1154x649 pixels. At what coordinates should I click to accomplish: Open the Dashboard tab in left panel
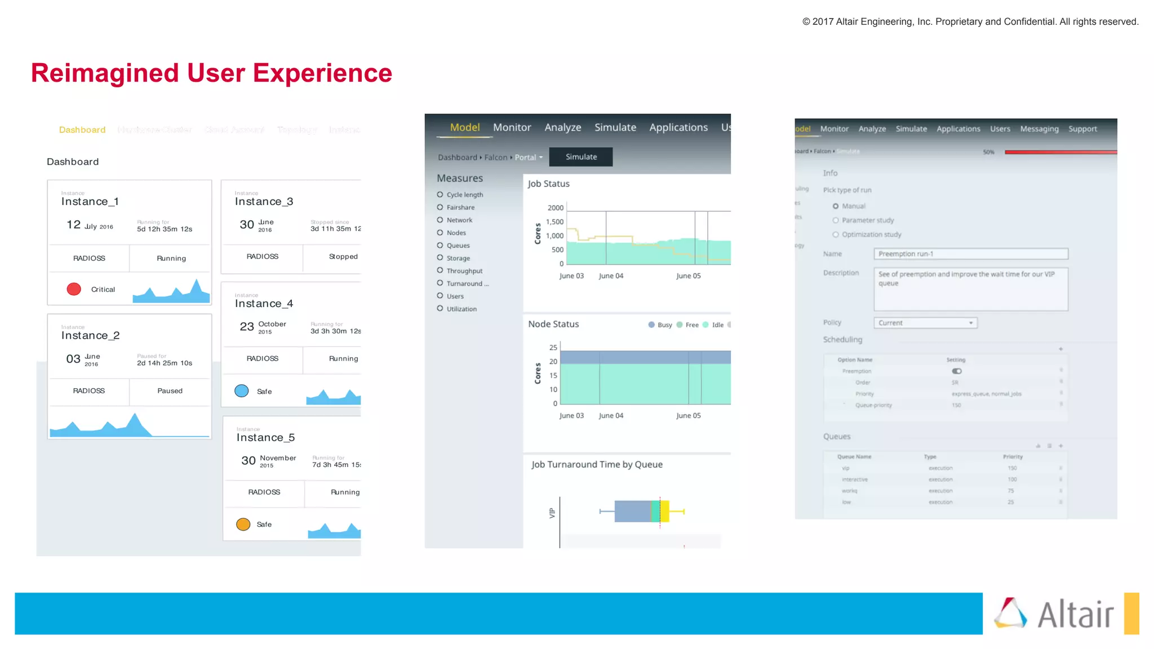tap(82, 130)
